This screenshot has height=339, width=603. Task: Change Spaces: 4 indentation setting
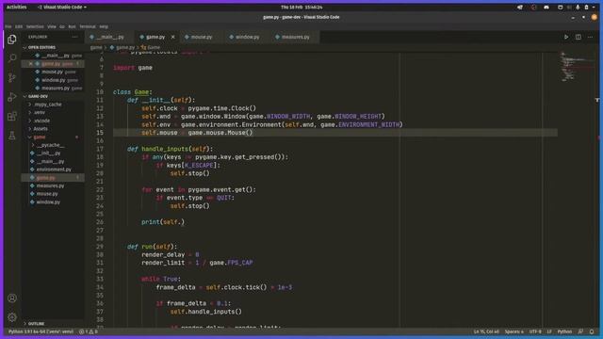pos(514,331)
